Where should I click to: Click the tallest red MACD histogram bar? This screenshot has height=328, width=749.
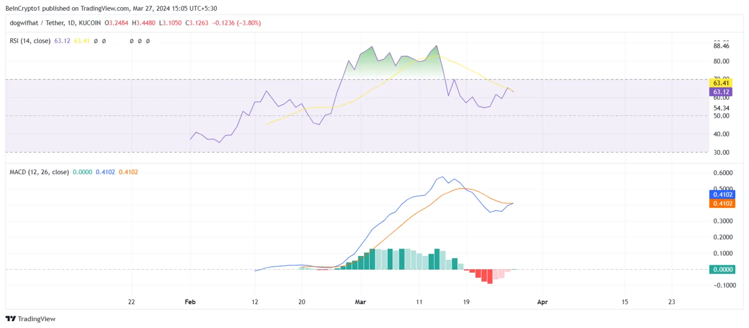(490, 276)
